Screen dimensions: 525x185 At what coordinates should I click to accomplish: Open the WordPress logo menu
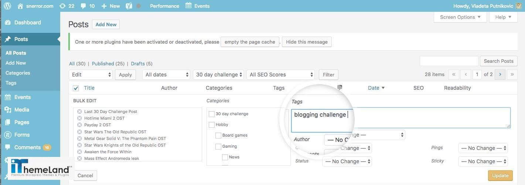point(7,6)
